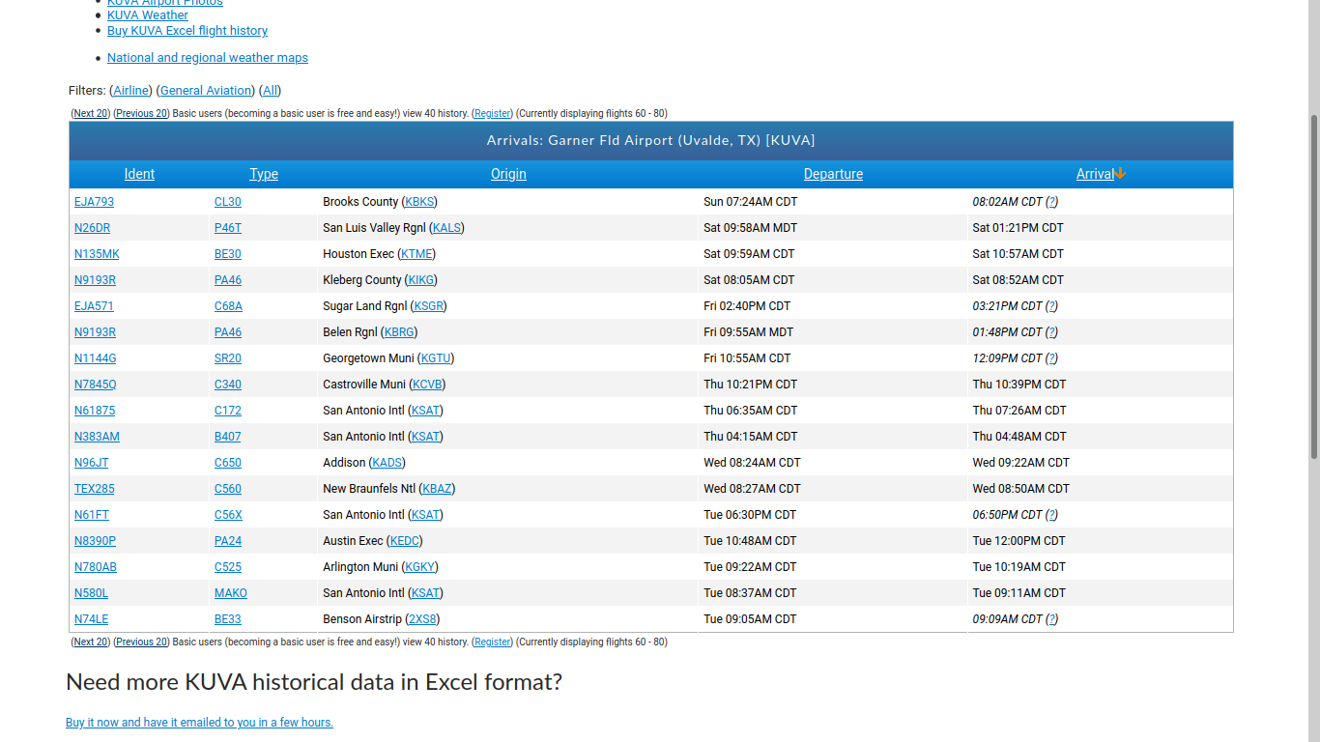Open aircraft type C340

pos(228,385)
